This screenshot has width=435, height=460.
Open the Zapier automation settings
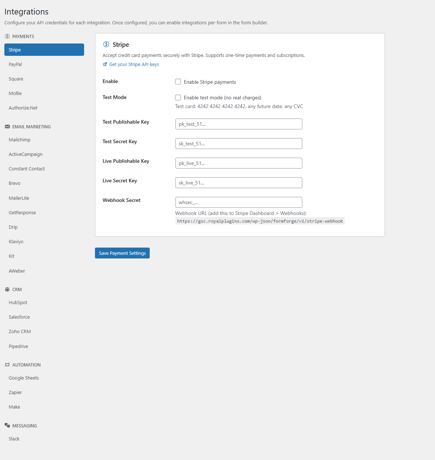[x=15, y=392]
